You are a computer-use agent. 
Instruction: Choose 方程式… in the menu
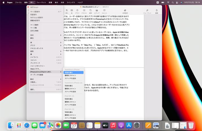[45, 82]
